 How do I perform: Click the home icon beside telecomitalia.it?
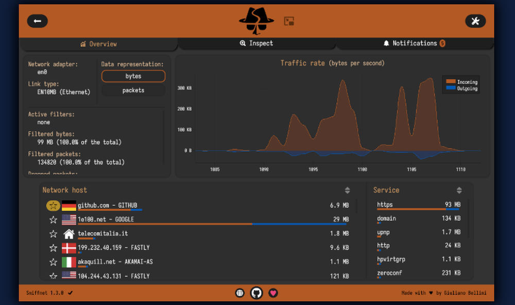tap(69, 234)
